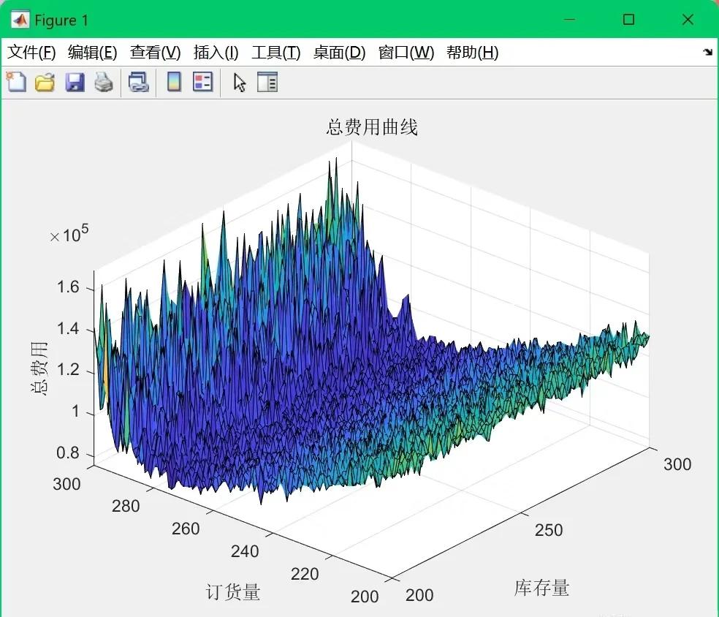Toggle plot edit mode with the arrow icon
719x617 pixels.
[239, 82]
